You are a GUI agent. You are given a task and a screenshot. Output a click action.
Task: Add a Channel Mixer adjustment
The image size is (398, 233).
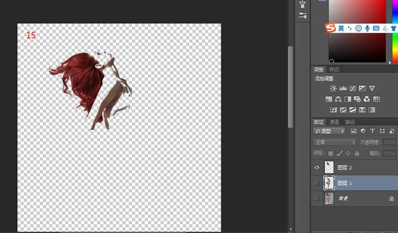(367, 99)
